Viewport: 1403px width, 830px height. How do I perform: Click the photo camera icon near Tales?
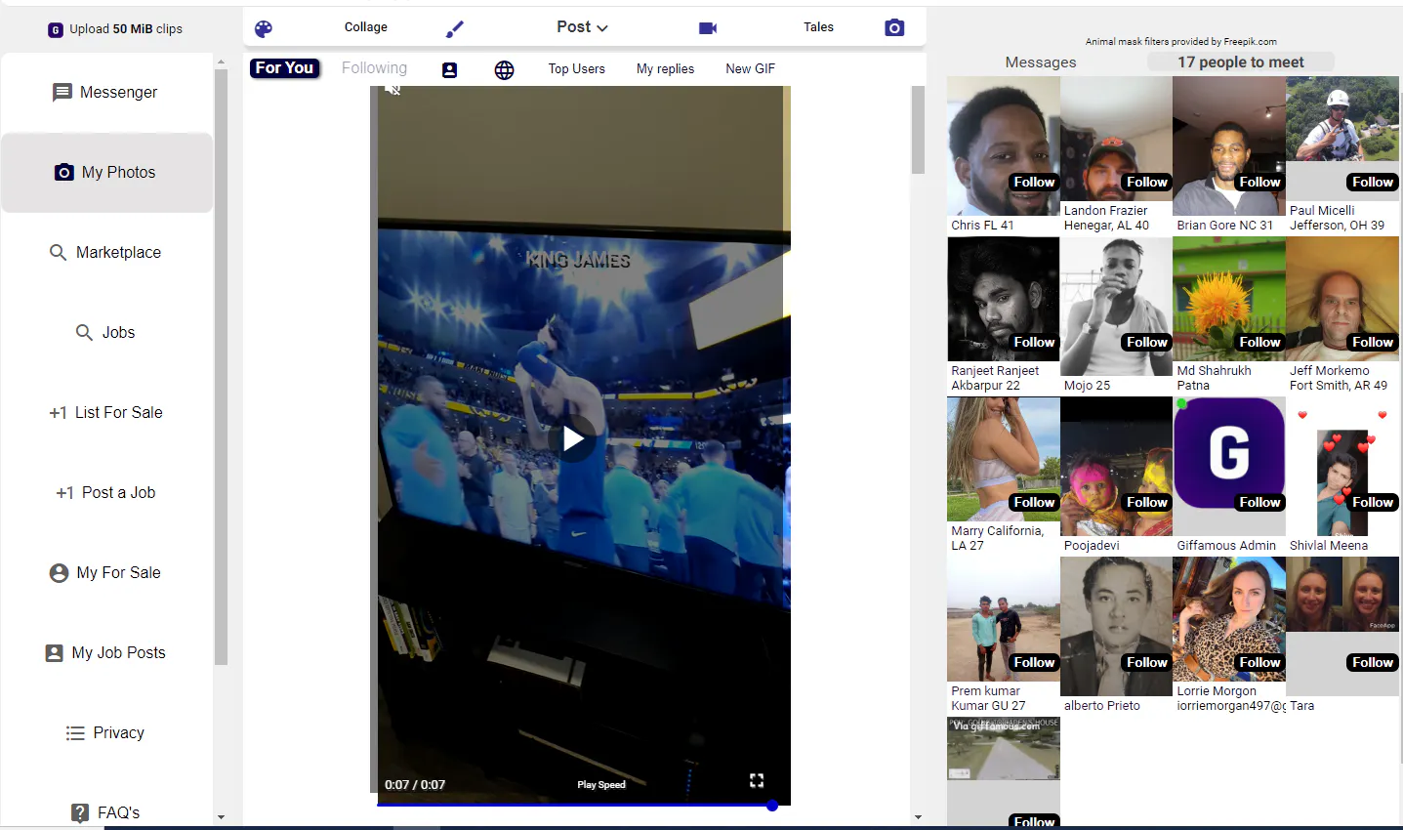(894, 27)
